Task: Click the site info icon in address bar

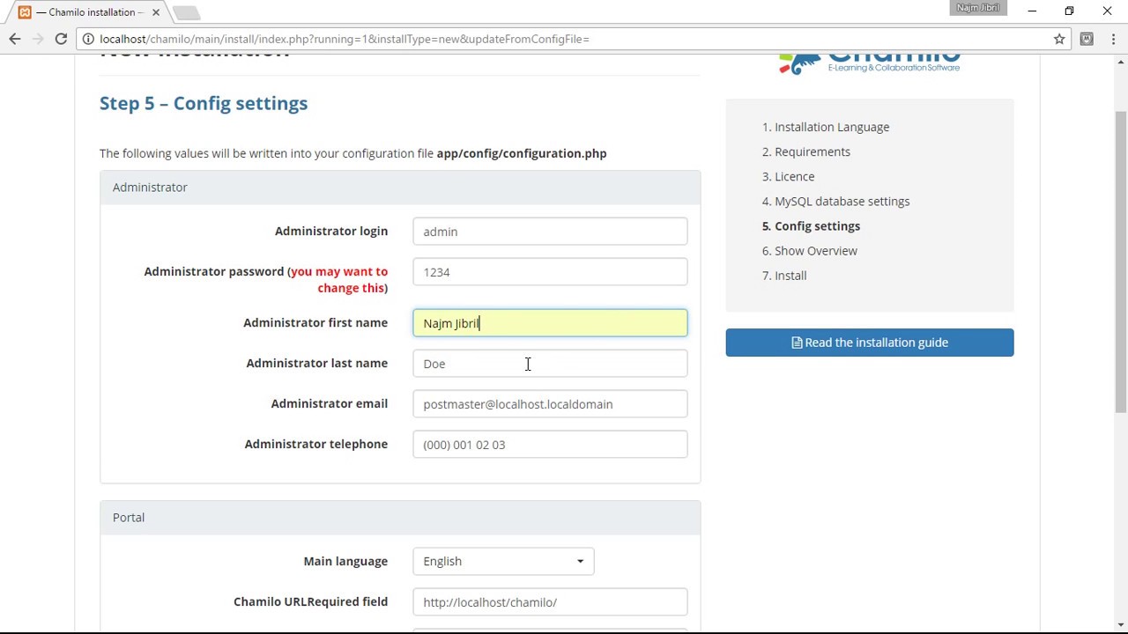Action: click(88, 39)
